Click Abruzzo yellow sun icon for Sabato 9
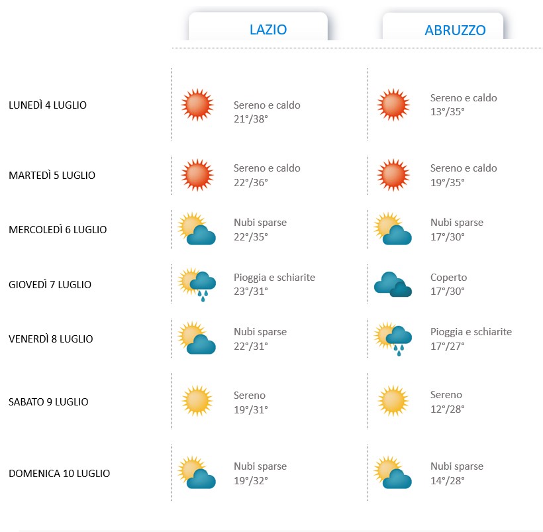Screen dimensions: 543x532 (x=393, y=401)
